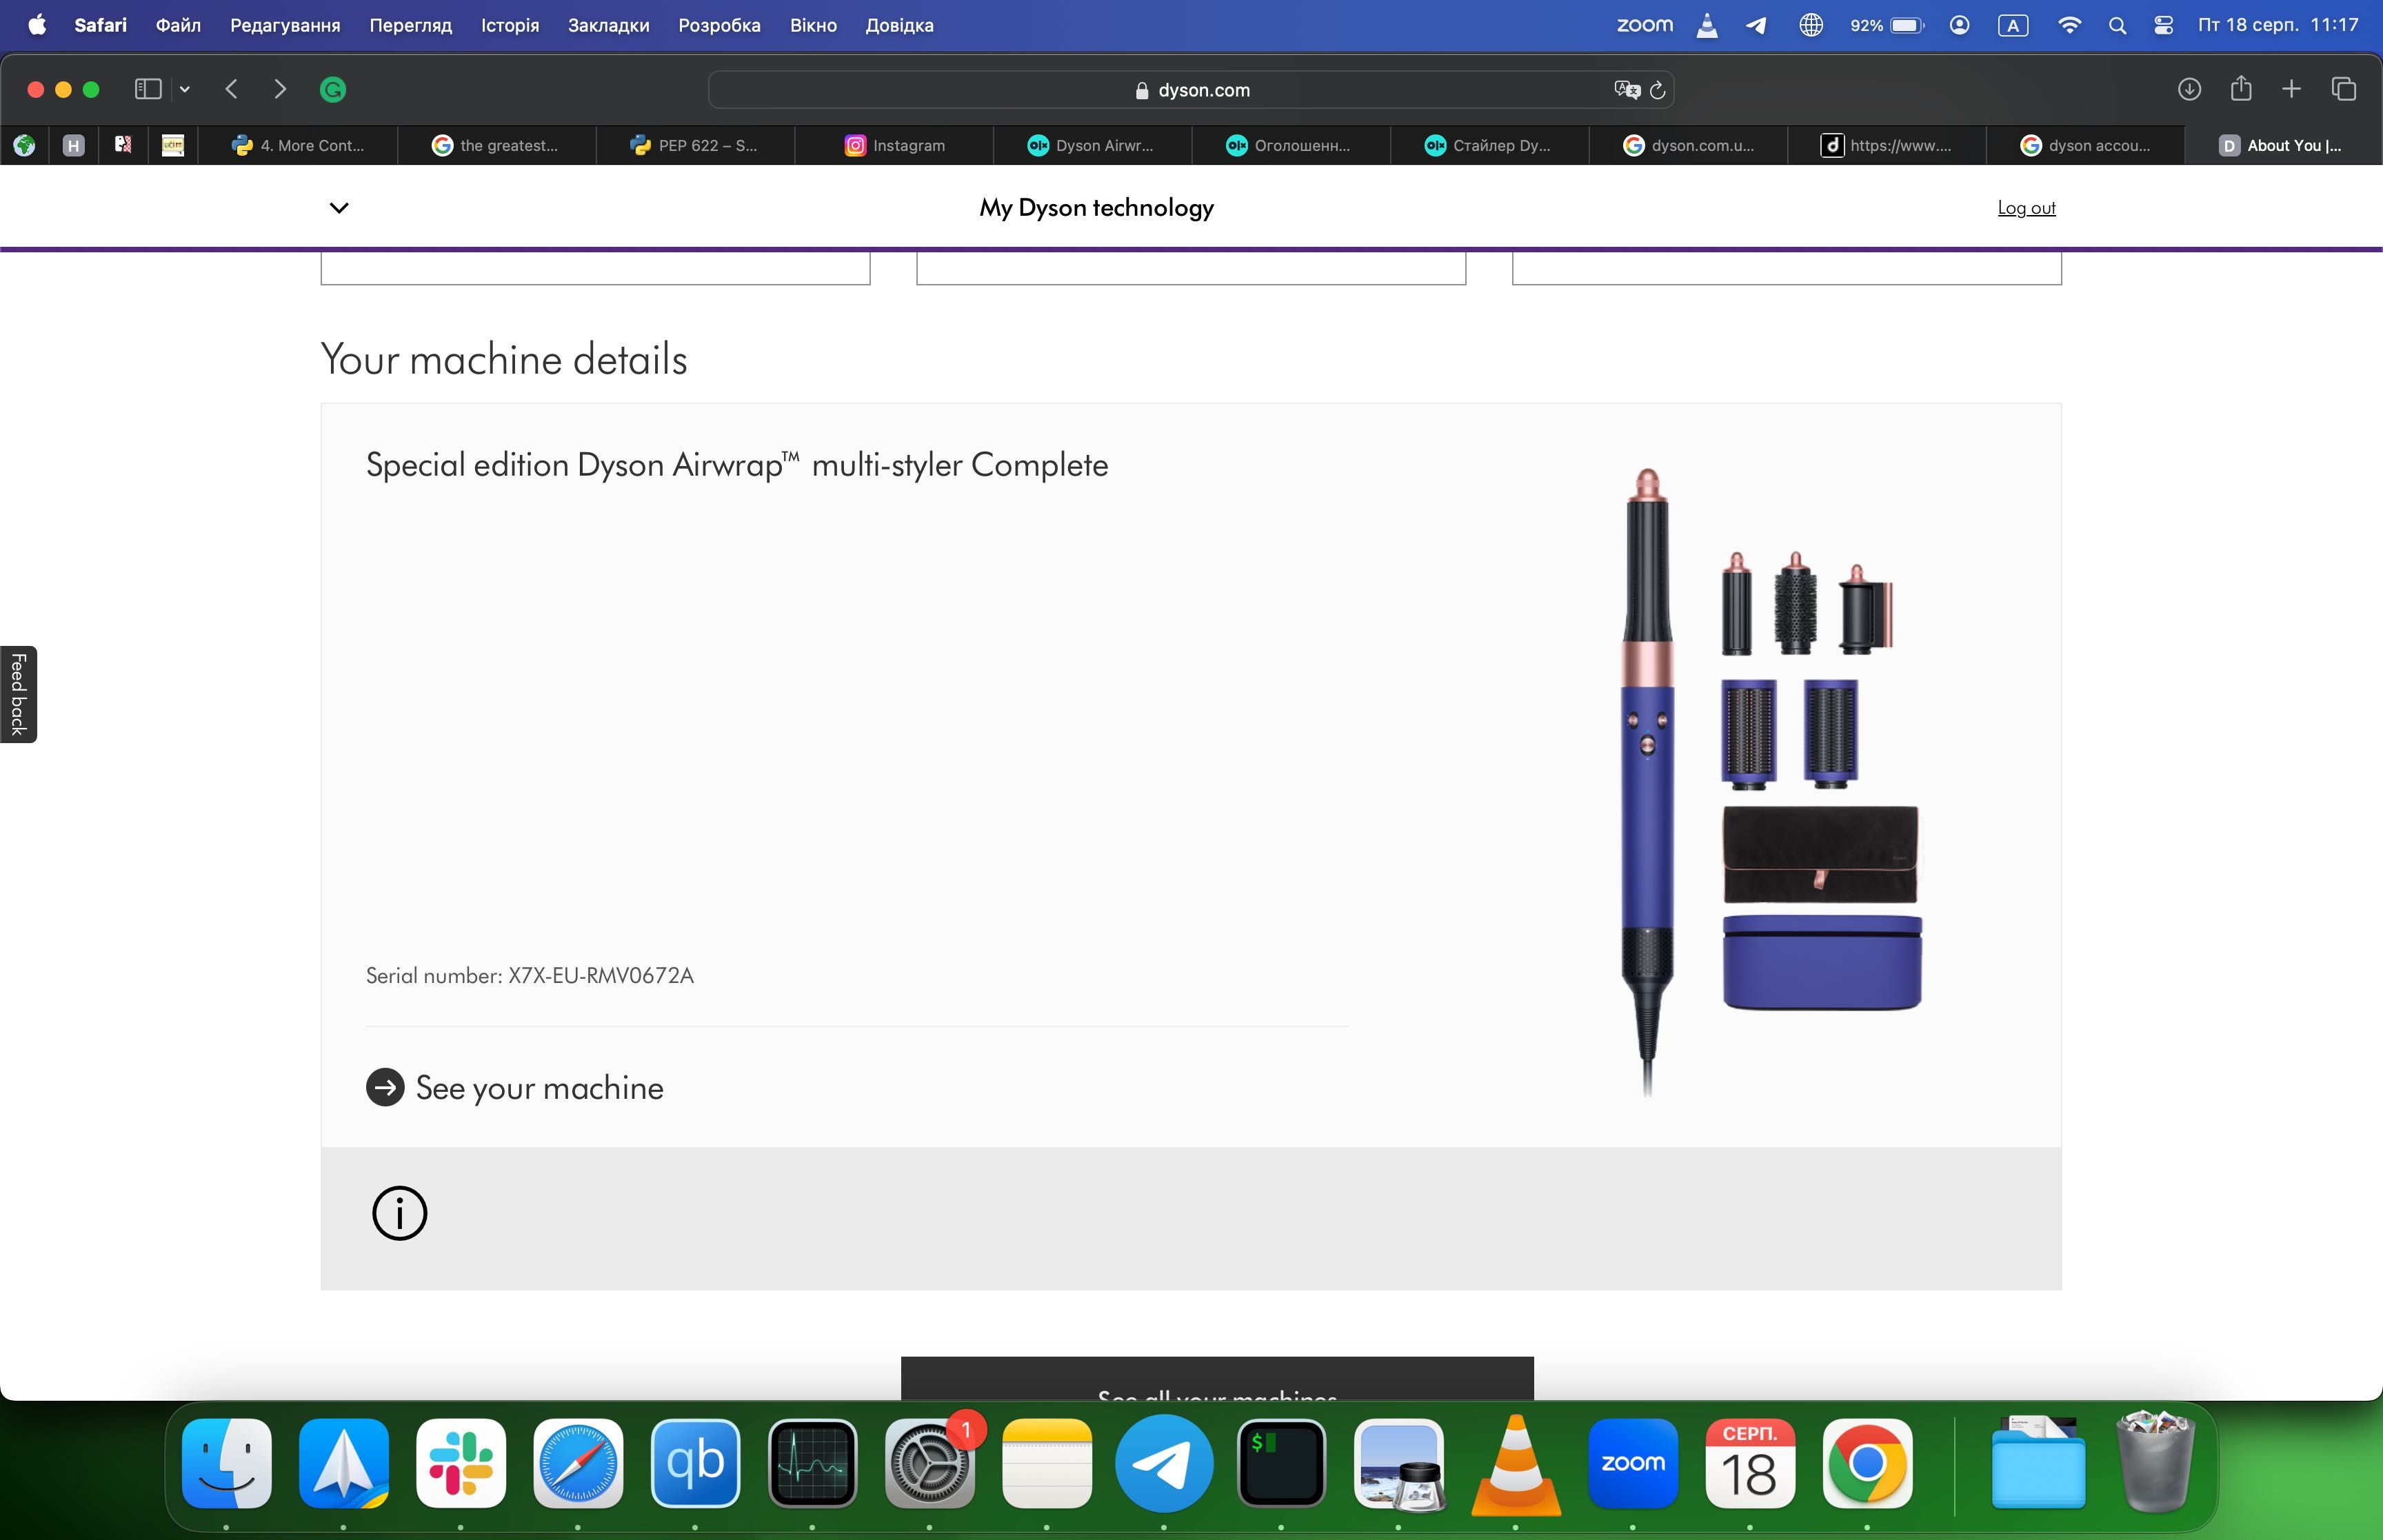The image size is (2383, 1540).
Task: Switch to the 'PEP 622' tab
Action: point(695,145)
